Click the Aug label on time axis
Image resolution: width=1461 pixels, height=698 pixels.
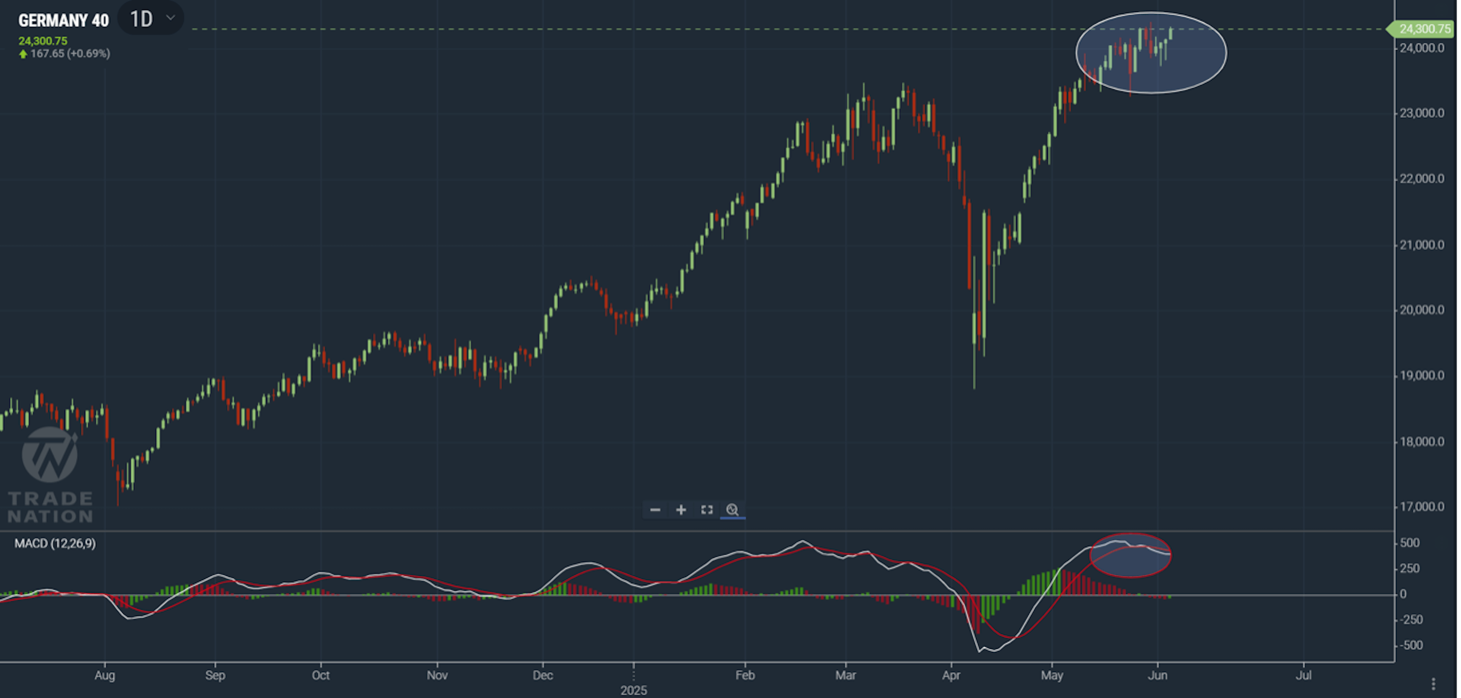coord(104,675)
